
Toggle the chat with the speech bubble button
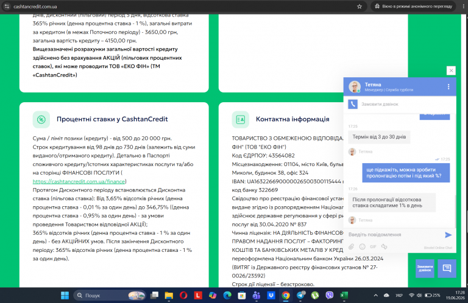pos(447,268)
